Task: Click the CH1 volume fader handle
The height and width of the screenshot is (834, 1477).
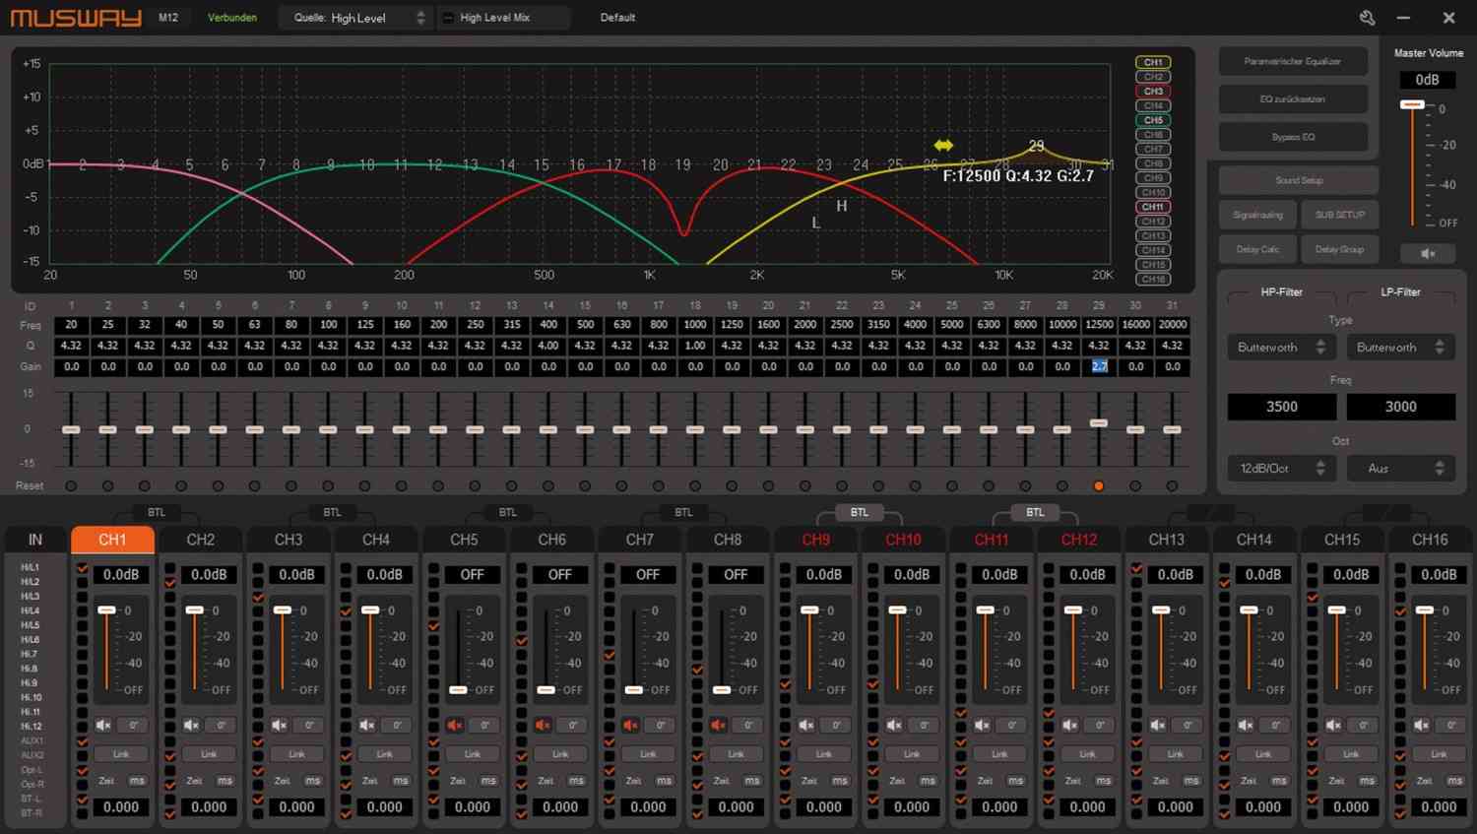Action: point(106,610)
